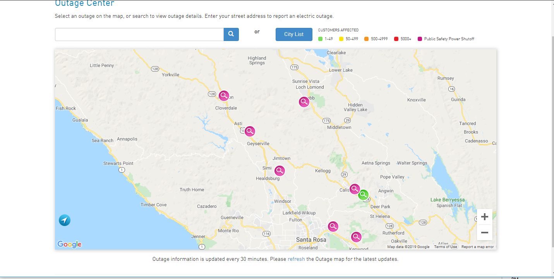Click the Hidden Valley Lake map label
Image resolution: width=554 pixels, height=279 pixels.
pos(355,107)
